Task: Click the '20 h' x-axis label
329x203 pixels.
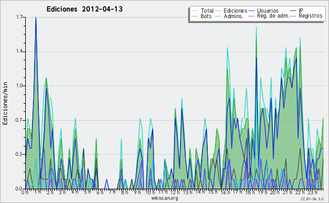Action: click(x=275, y=193)
